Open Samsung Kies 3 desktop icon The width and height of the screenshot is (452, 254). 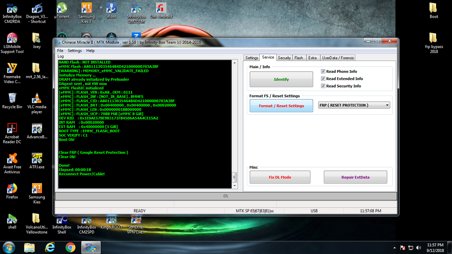click(x=87, y=13)
